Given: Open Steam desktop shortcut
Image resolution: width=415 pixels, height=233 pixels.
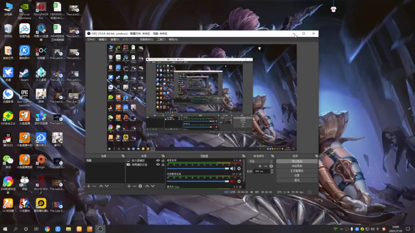Looking at the screenshot, I should 25,74.
